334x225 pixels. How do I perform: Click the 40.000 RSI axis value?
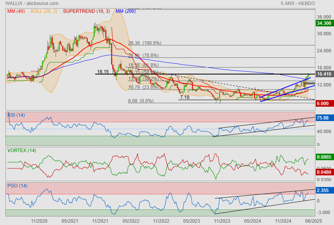tap(324, 132)
